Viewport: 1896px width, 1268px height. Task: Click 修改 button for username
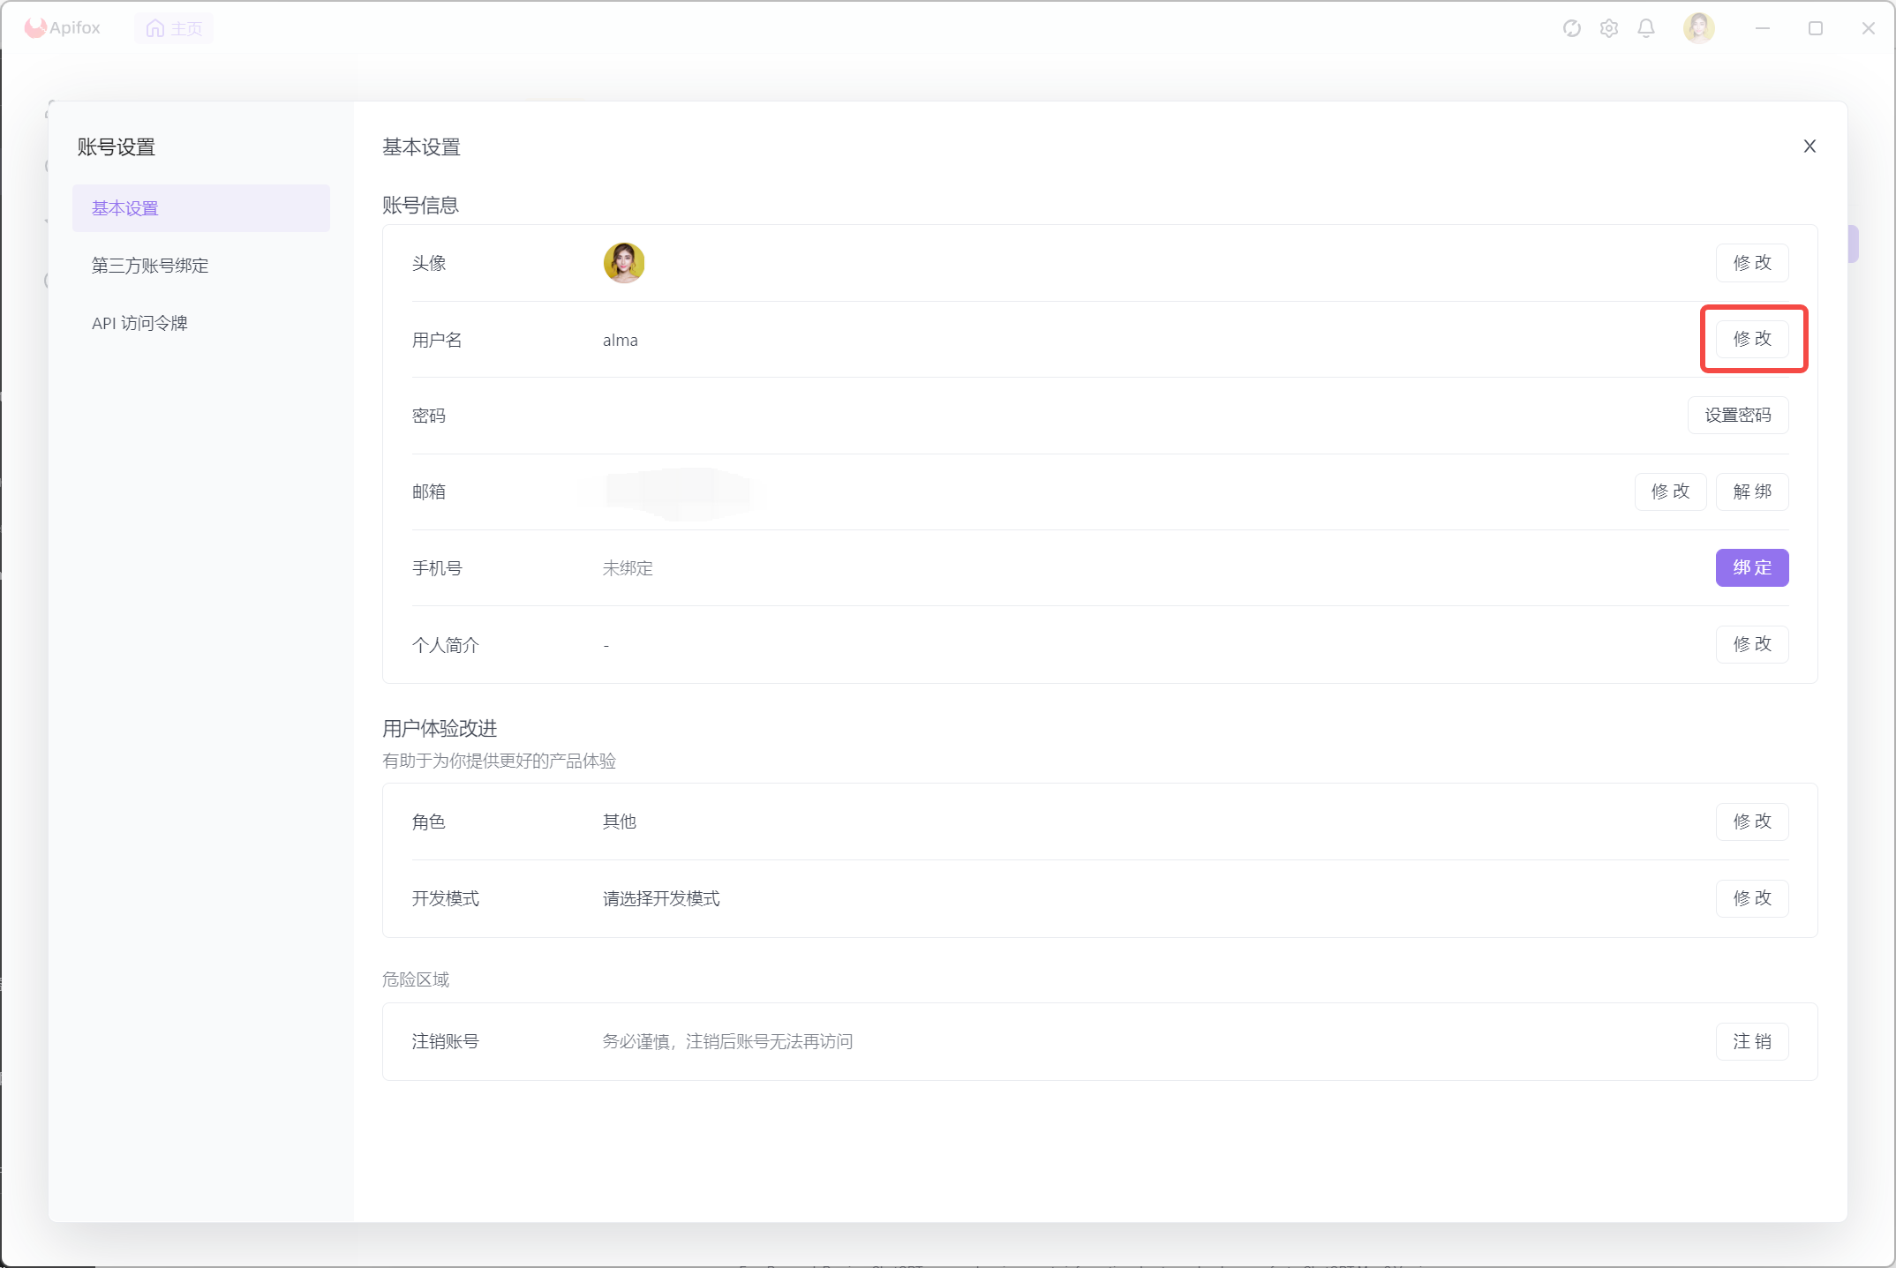click(1751, 339)
